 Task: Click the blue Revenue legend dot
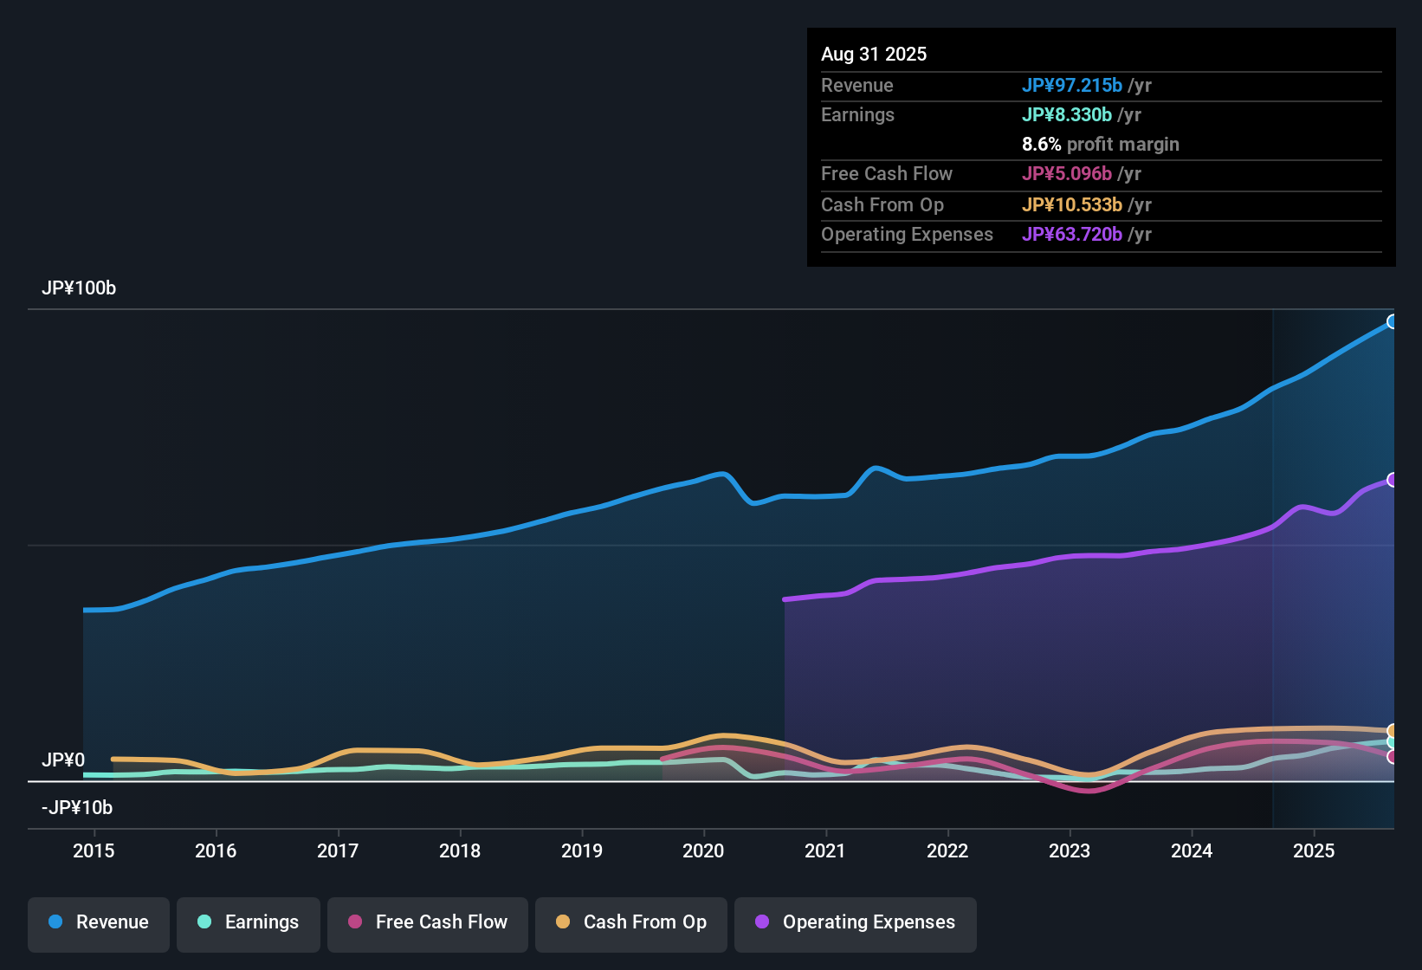tap(55, 922)
